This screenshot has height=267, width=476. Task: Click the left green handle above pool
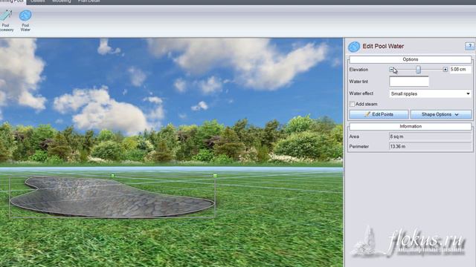[113, 175]
